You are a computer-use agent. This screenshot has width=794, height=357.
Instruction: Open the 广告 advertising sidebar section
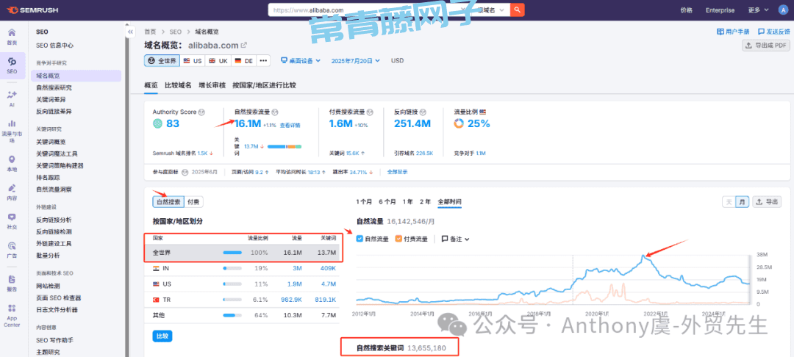pyautogui.click(x=12, y=250)
